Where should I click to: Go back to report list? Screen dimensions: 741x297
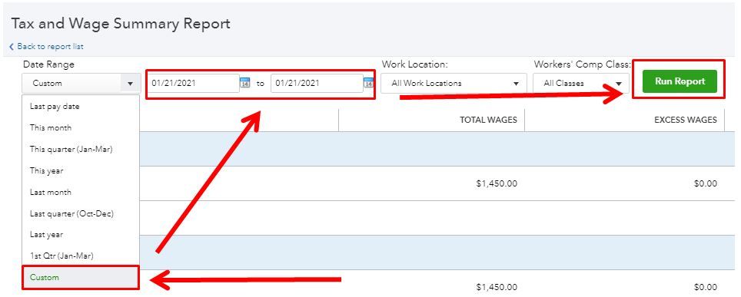[x=46, y=46]
